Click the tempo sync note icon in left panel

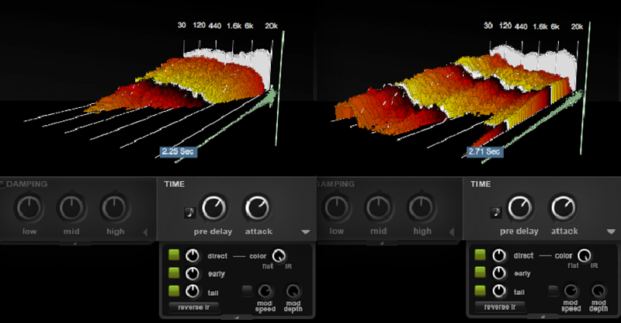click(x=189, y=212)
